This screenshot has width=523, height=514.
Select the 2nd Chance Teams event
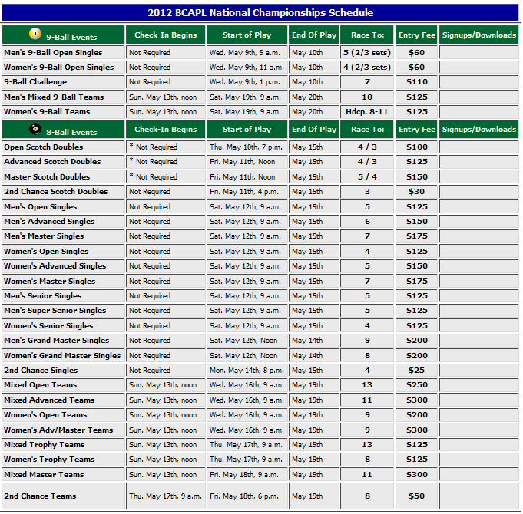tap(40, 496)
